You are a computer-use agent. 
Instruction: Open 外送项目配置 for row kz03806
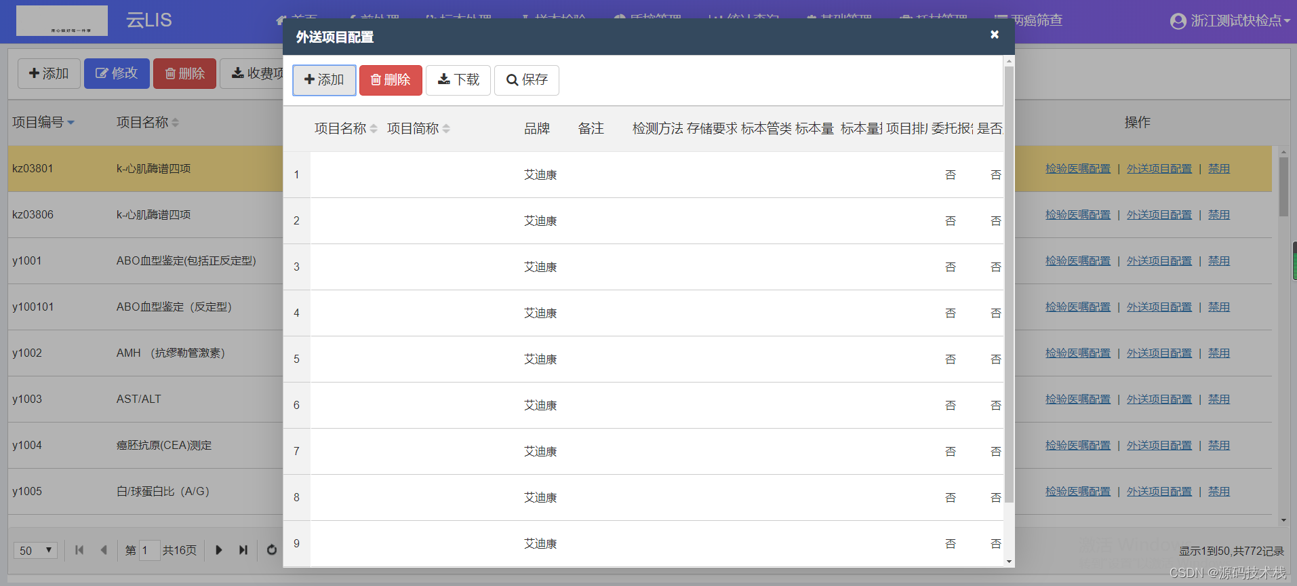point(1159,215)
